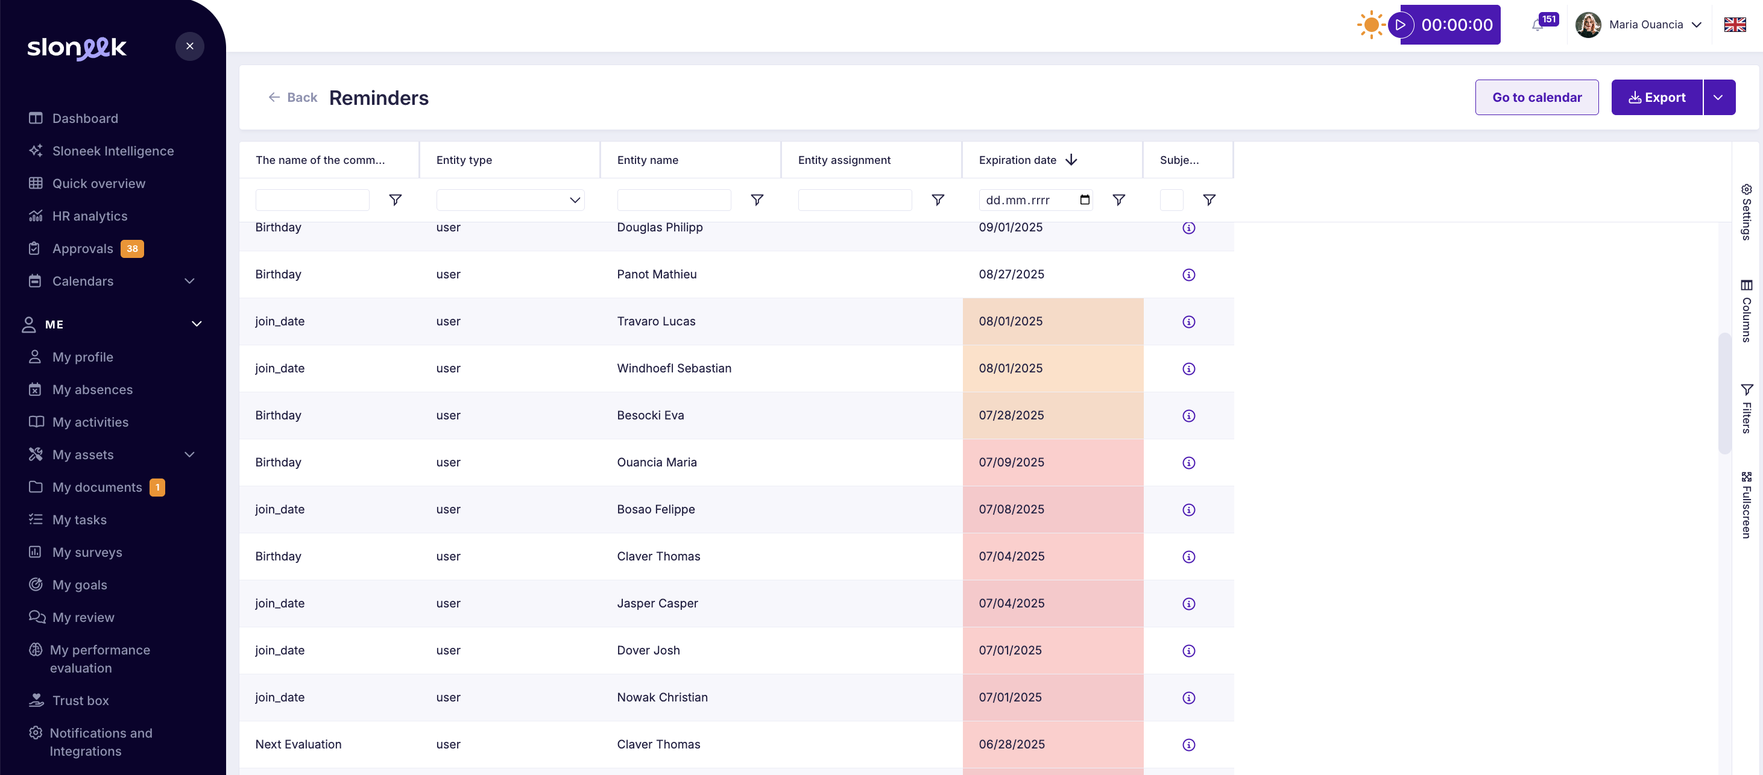Collapse the ME section

click(197, 324)
